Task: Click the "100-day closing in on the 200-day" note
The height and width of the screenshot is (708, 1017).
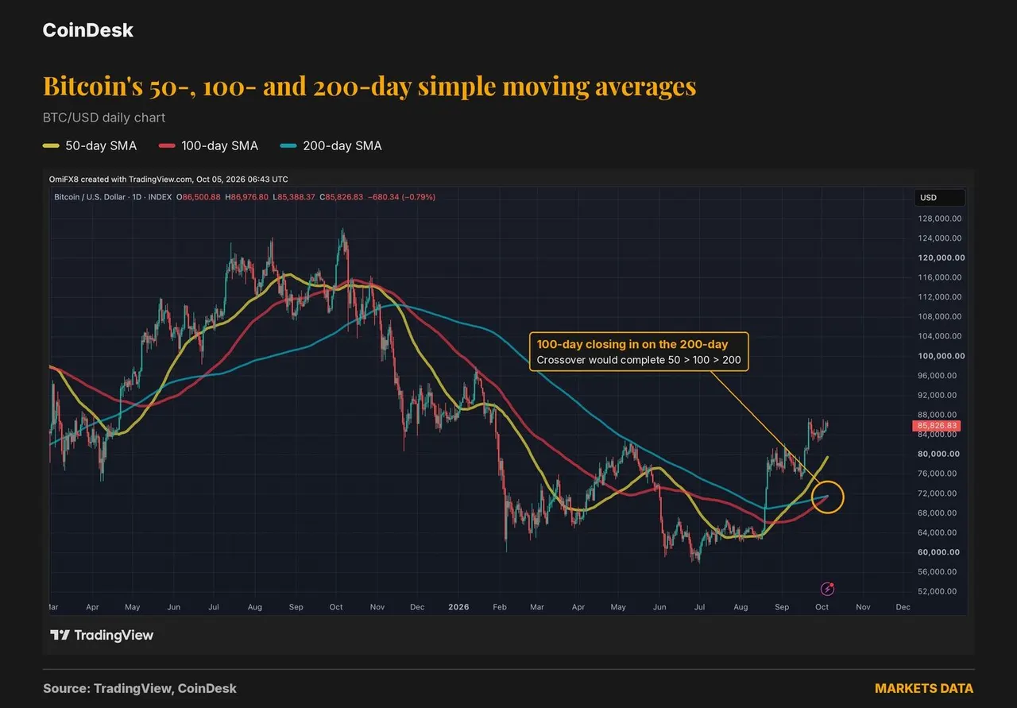Action: click(632, 344)
